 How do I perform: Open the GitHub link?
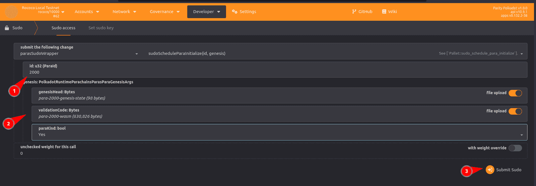click(362, 12)
